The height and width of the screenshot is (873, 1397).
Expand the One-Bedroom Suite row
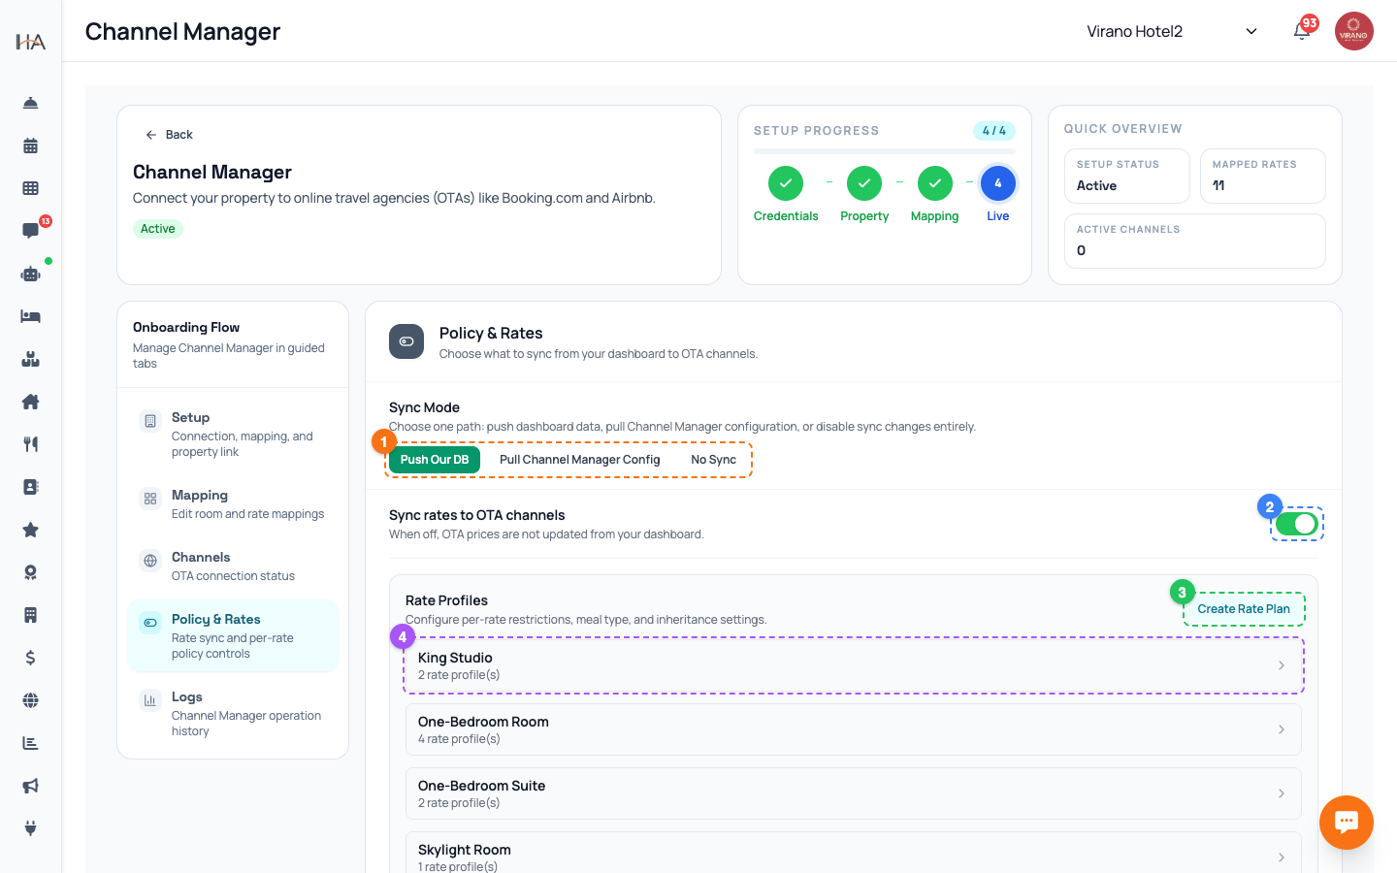tap(854, 793)
